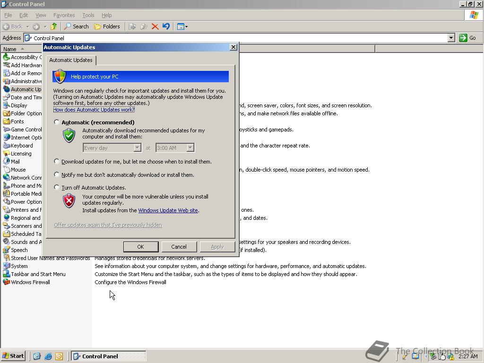Screen dimensions: 484x363
Task: Open the Favorites menu
Action: click(x=64, y=15)
